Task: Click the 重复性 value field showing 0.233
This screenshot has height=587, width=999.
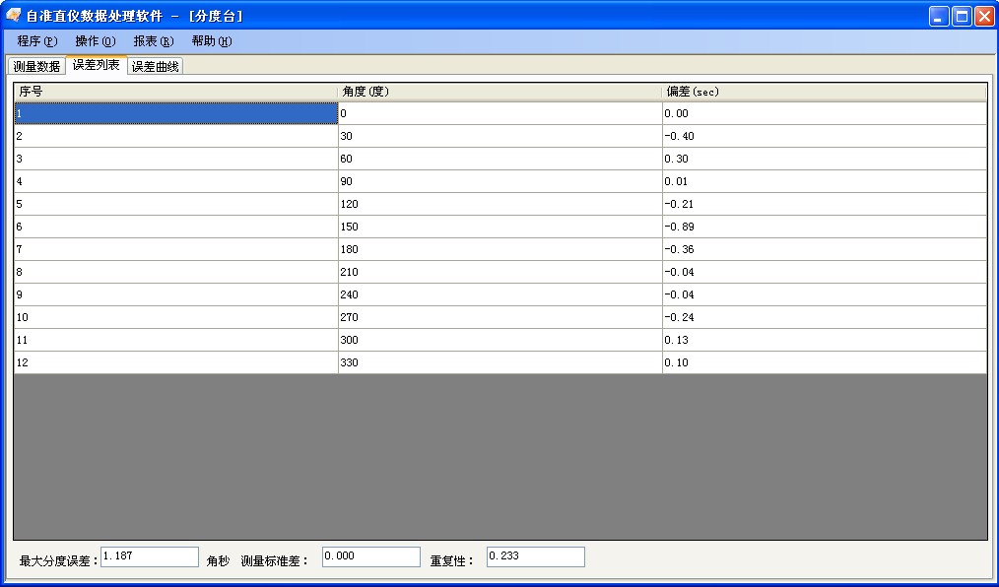Action: click(534, 556)
